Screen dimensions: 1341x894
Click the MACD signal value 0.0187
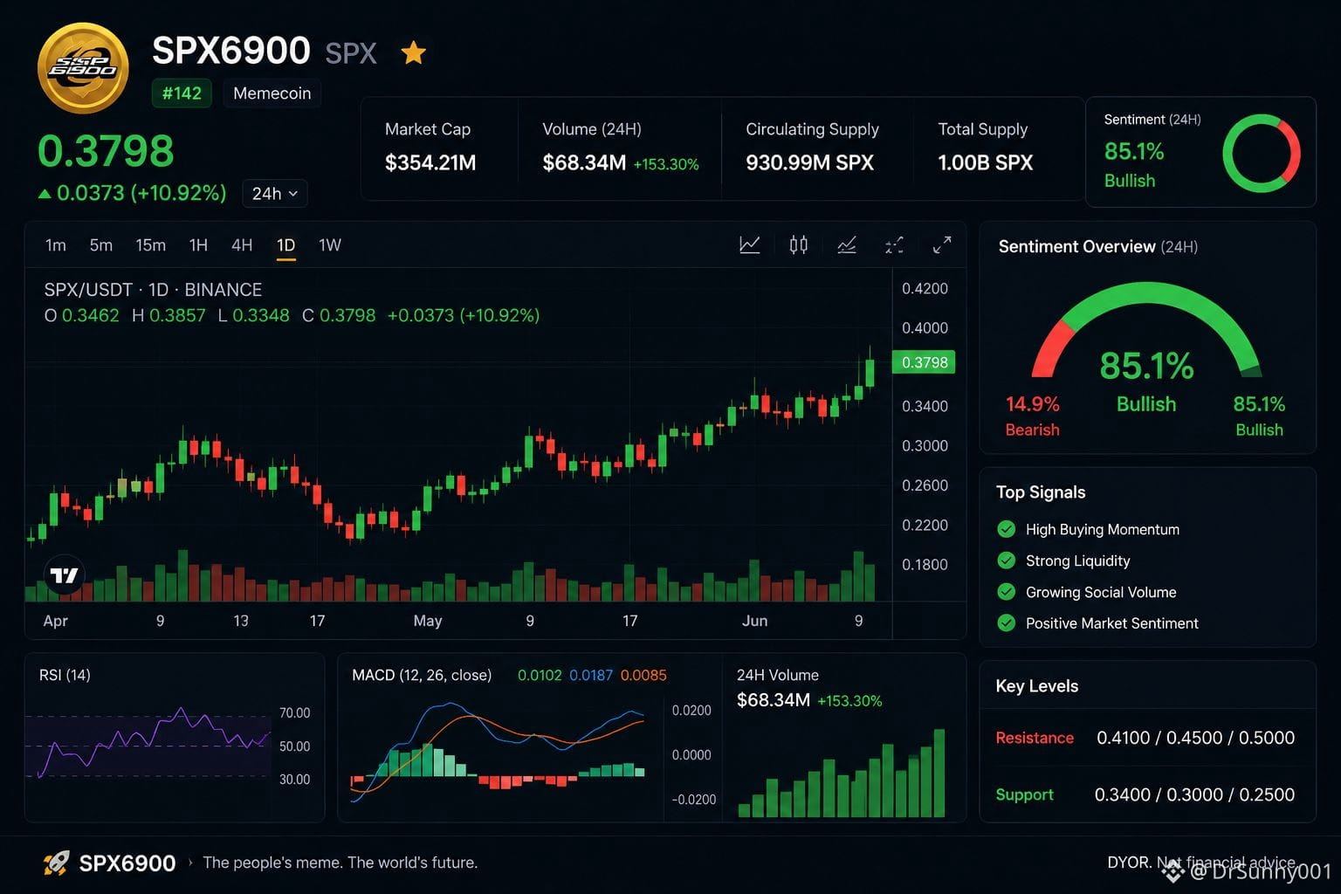click(x=591, y=675)
